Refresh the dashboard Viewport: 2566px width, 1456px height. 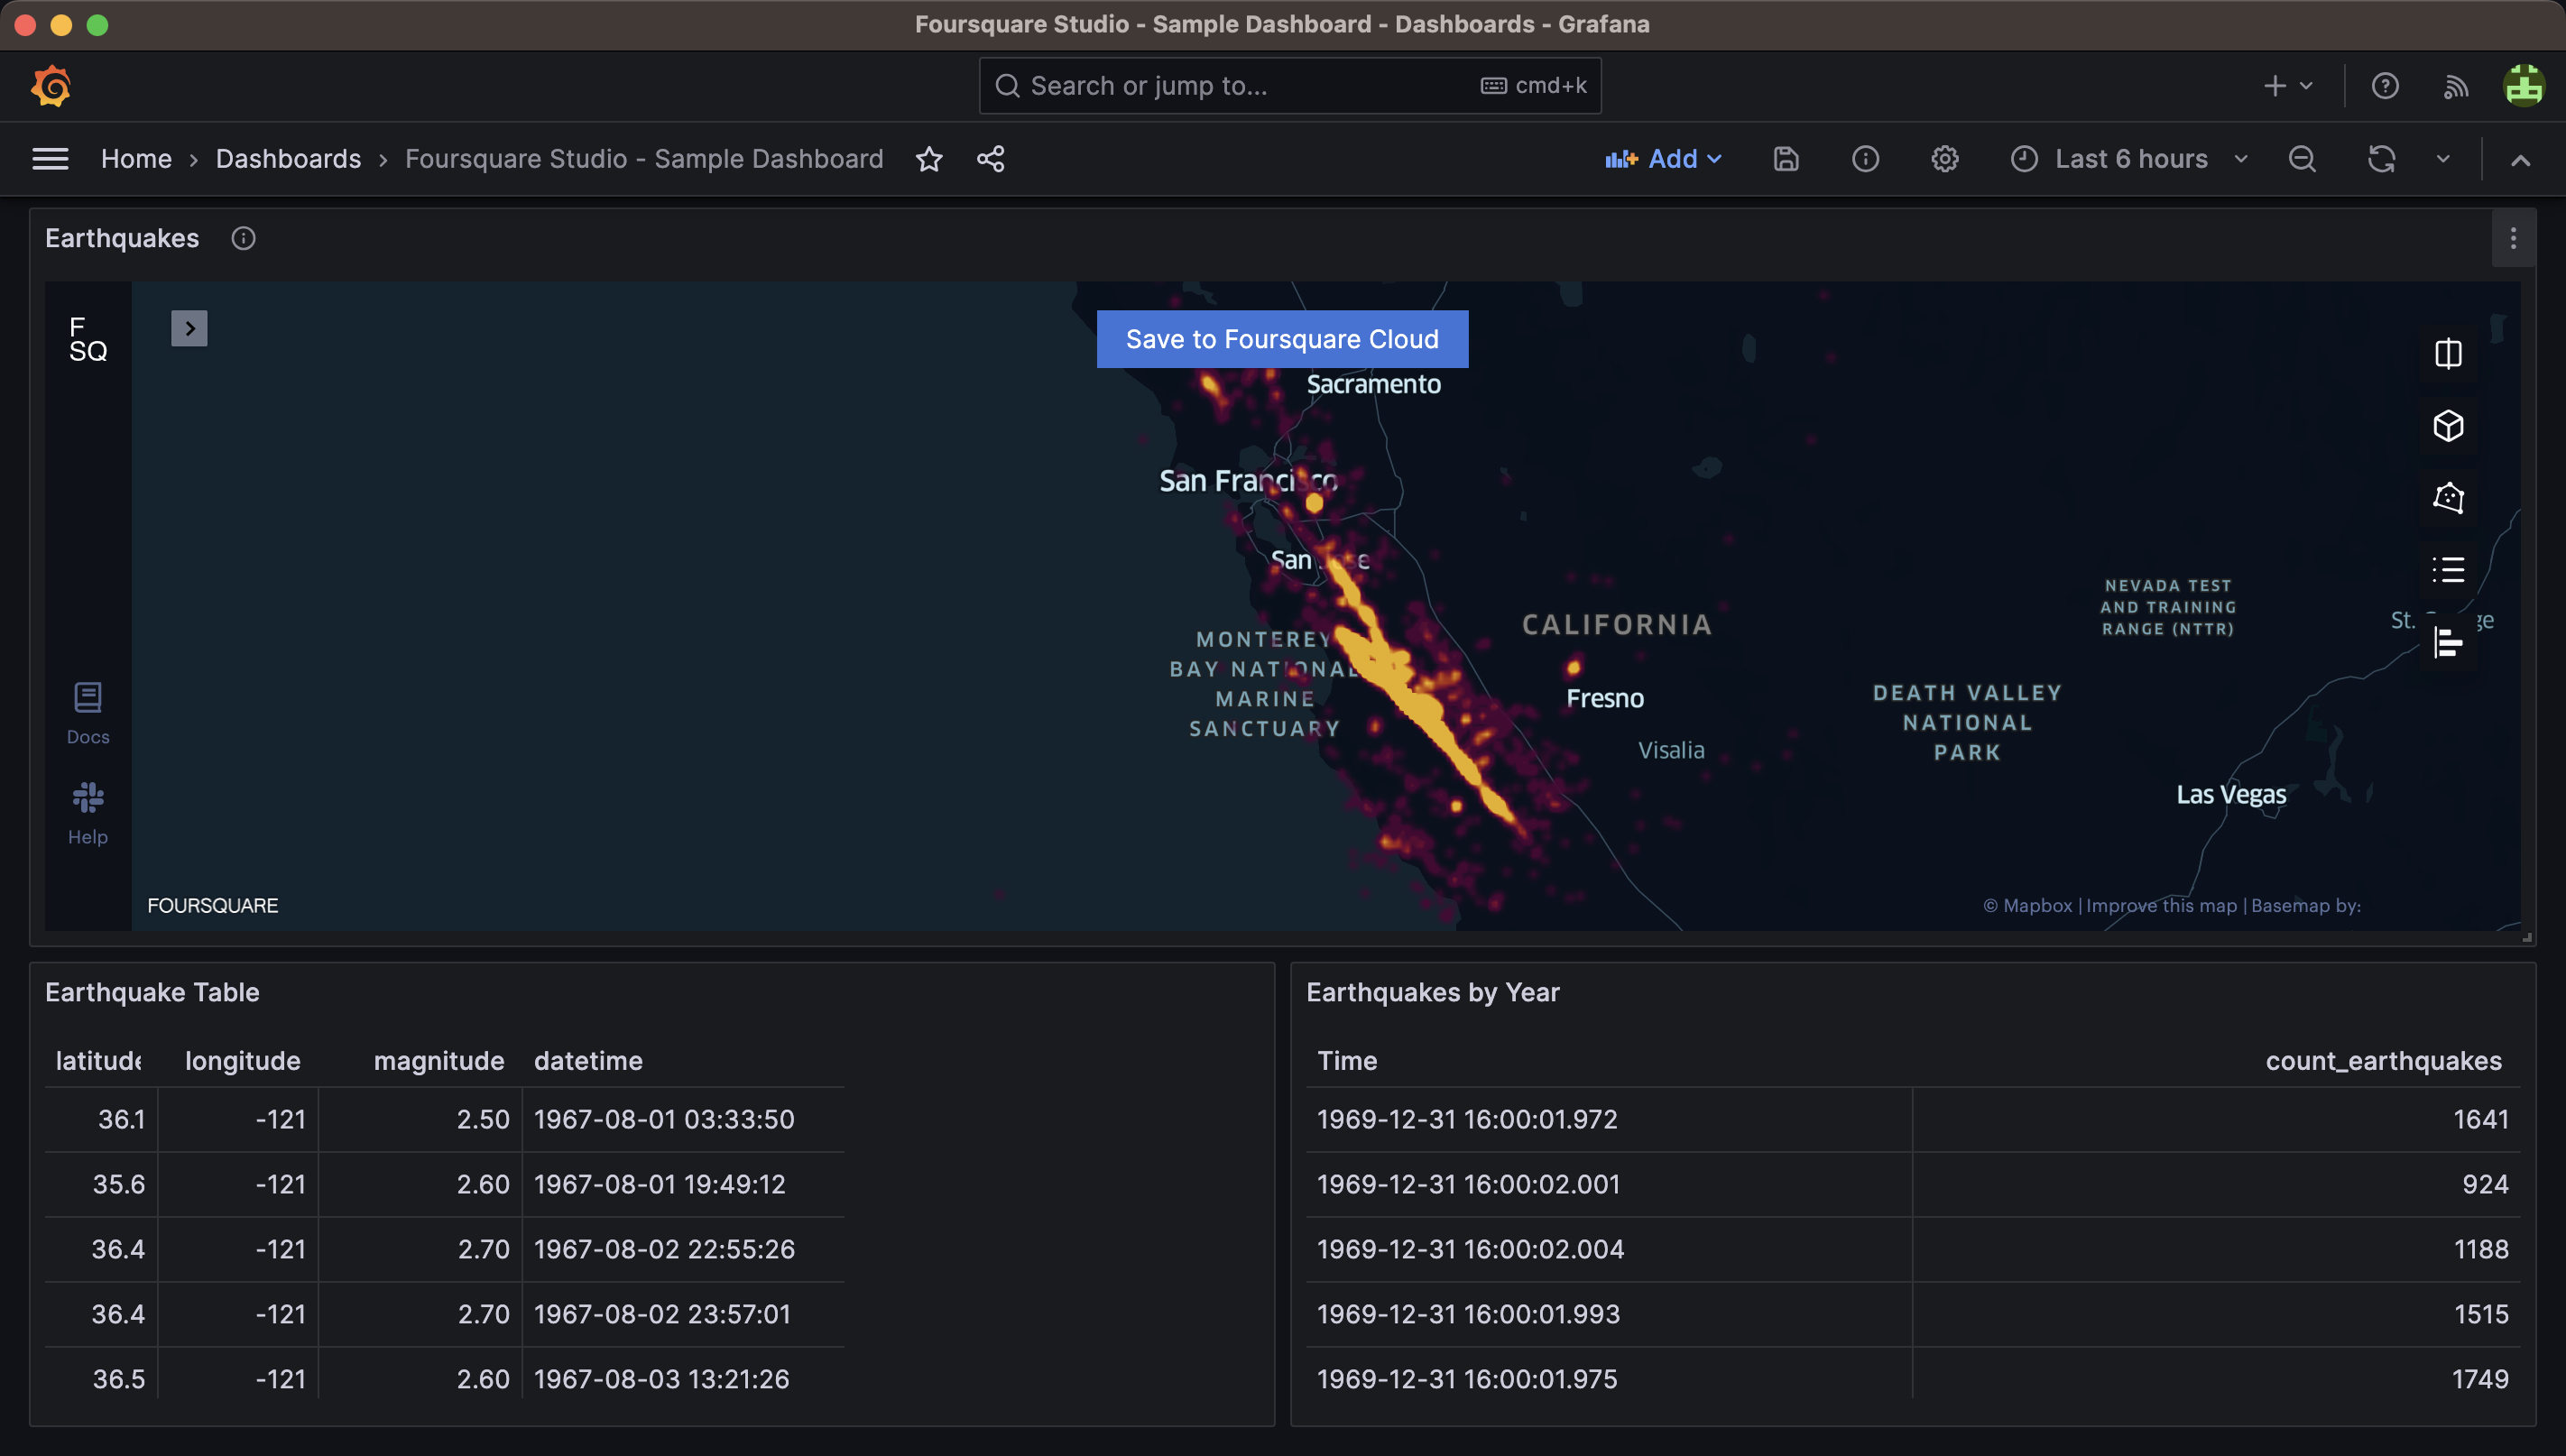pos(2381,159)
